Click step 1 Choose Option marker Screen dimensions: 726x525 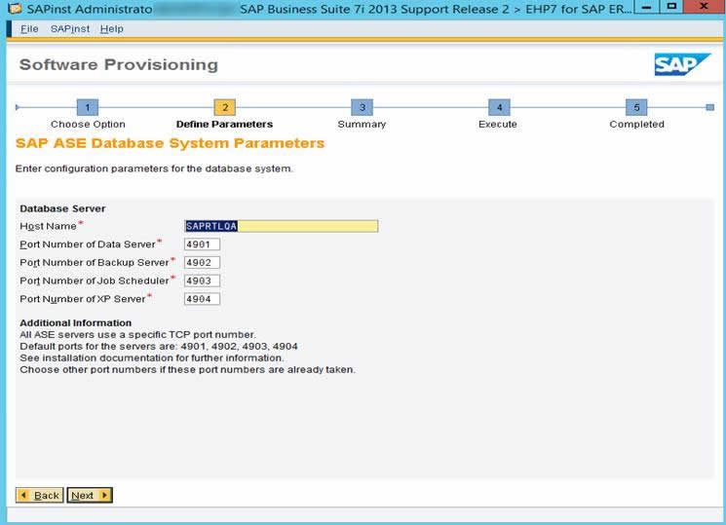[x=88, y=107]
